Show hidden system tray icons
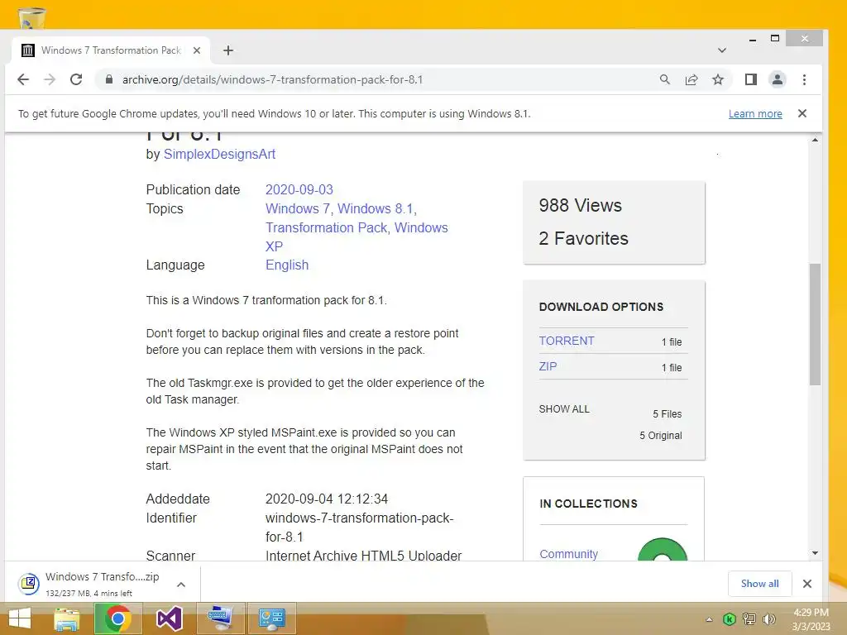This screenshot has width=847, height=635. click(x=709, y=619)
